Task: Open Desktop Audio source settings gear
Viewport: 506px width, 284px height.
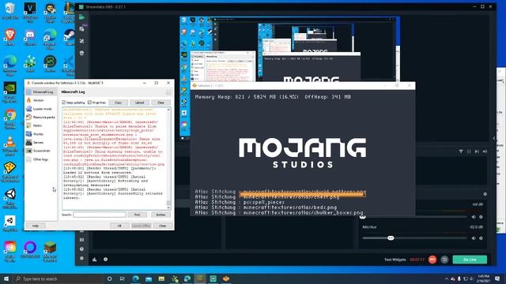Action: 481,217
